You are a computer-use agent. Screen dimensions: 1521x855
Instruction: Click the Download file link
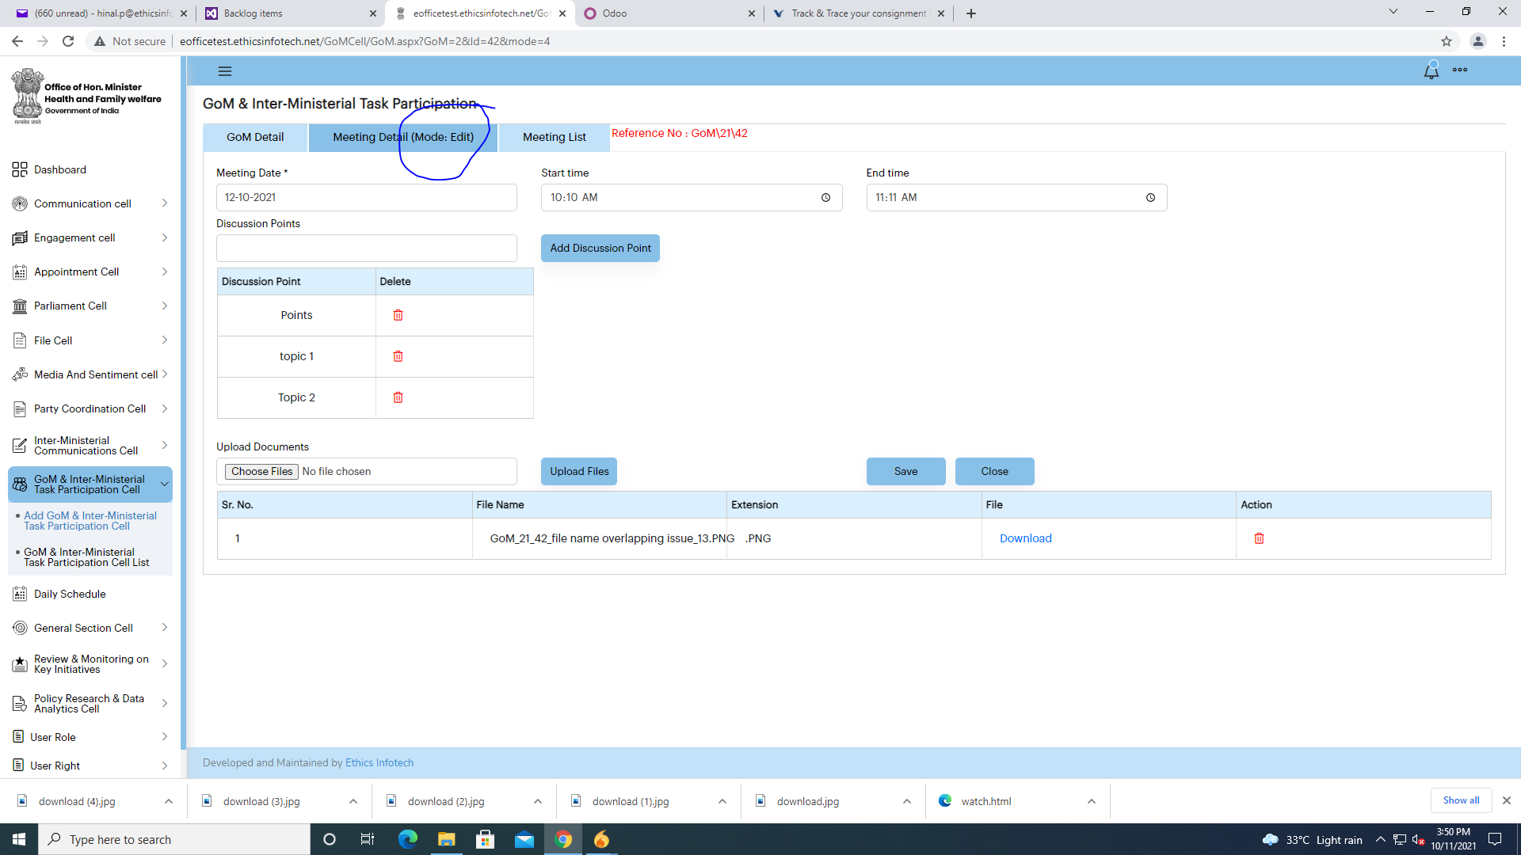pyautogui.click(x=1025, y=538)
